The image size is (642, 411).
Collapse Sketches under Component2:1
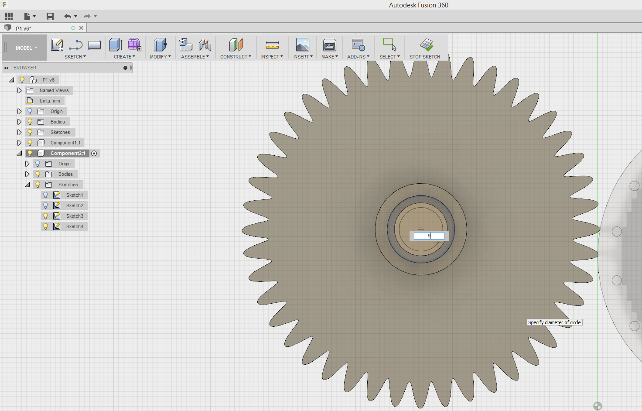[x=27, y=185]
